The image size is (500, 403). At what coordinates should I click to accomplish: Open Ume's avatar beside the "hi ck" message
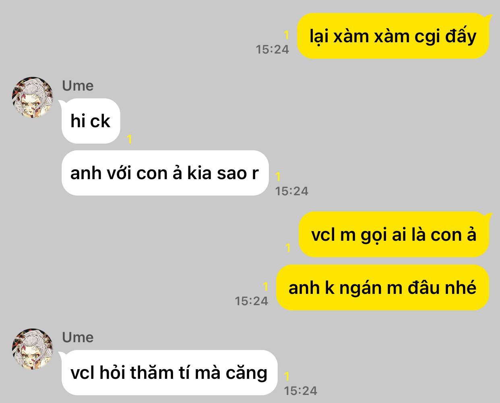point(33,97)
